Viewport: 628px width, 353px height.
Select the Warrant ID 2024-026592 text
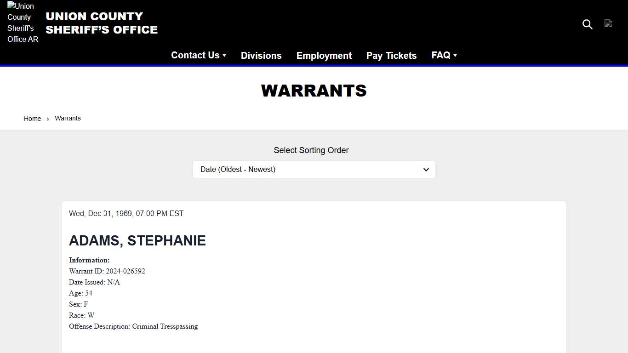(107, 271)
